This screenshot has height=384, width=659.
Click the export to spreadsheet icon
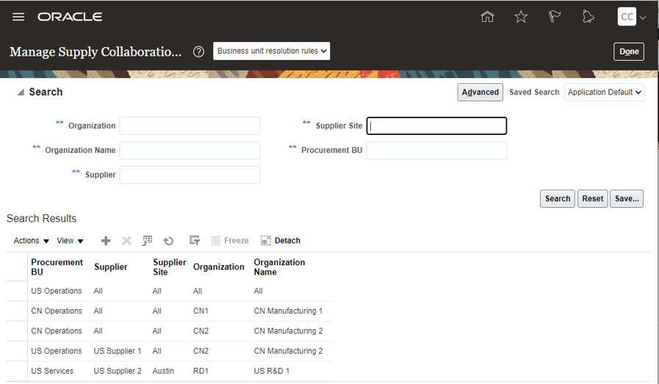[x=147, y=241]
